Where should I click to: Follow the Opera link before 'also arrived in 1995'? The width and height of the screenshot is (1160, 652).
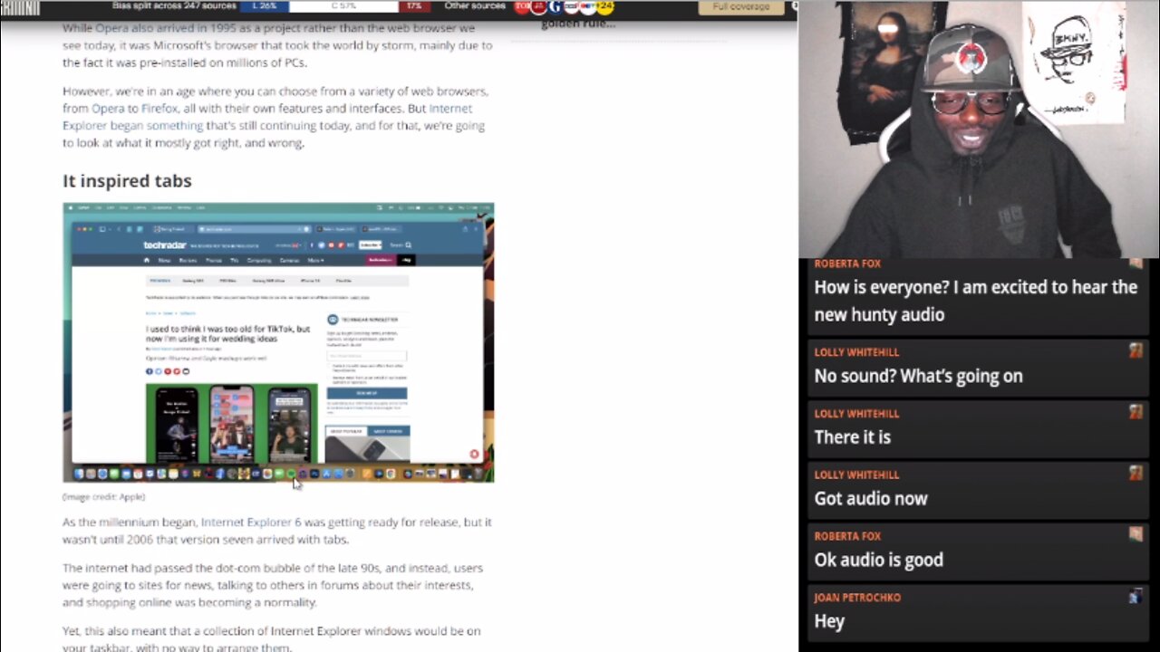tap(111, 28)
